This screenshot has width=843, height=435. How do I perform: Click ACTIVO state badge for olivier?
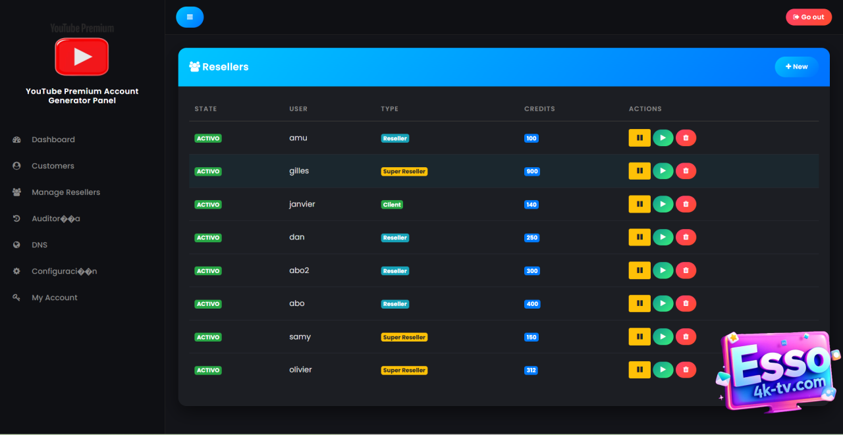(x=208, y=371)
